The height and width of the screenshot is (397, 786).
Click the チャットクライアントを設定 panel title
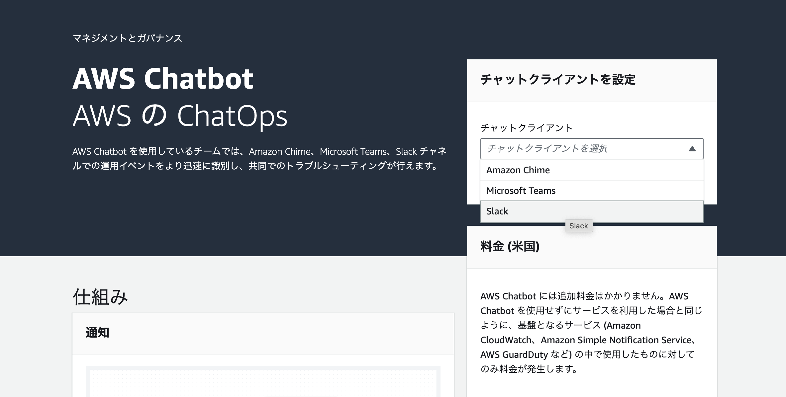[x=558, y=80]
